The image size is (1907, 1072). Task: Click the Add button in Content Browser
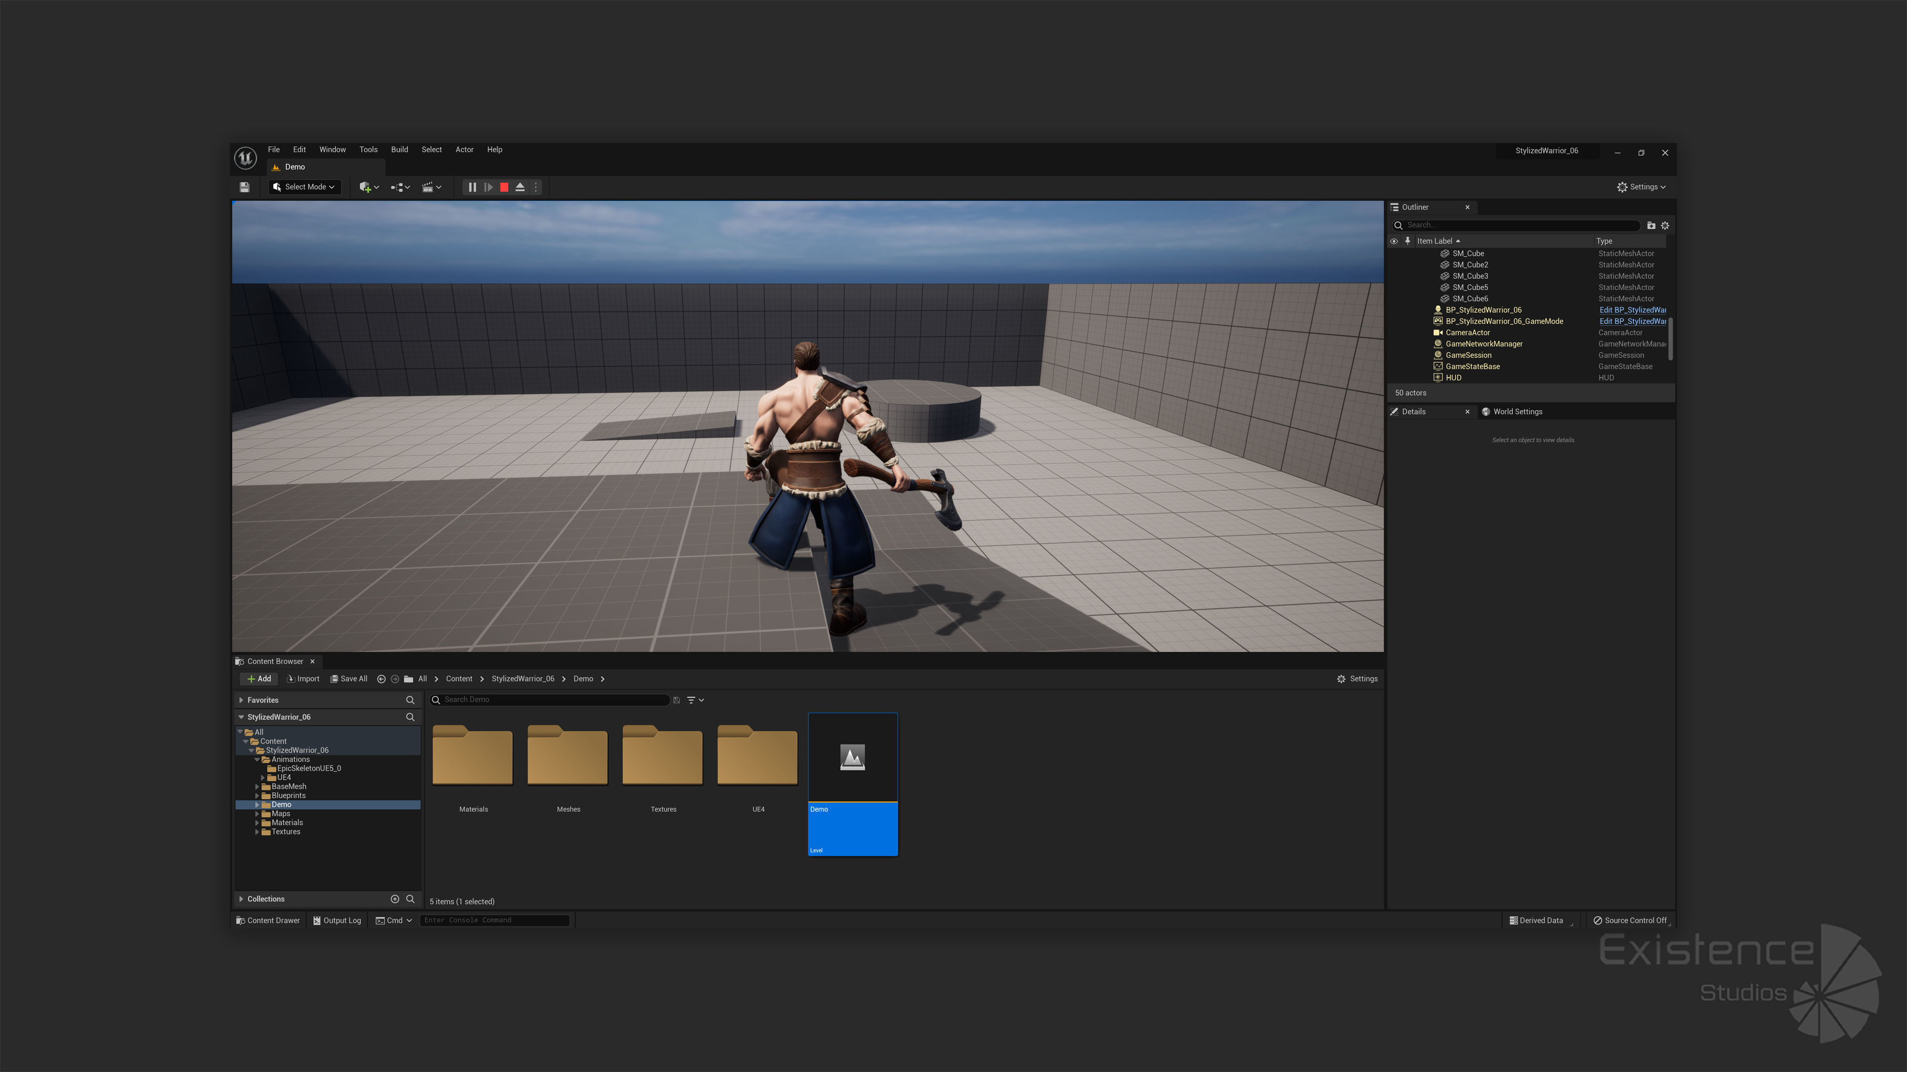[x=258, y=679]
